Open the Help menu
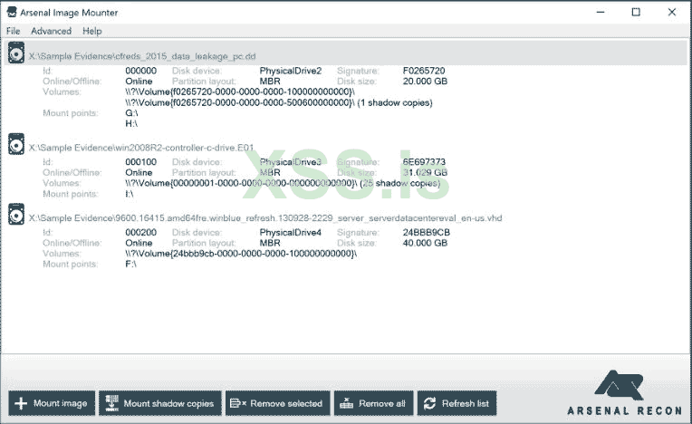692x424 pixels. 92,31
